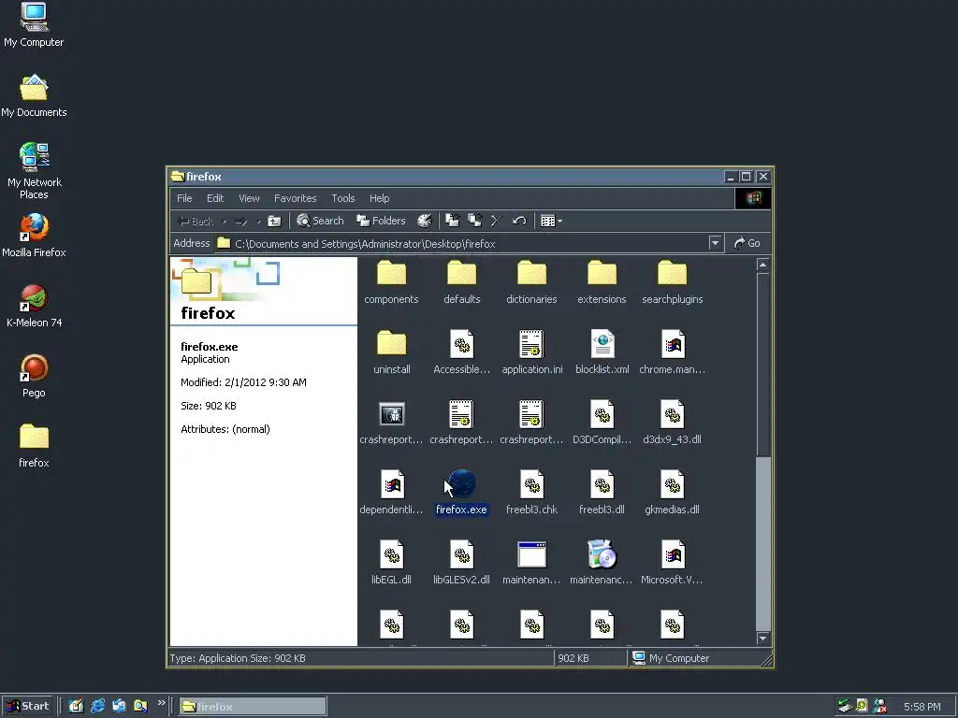The image size is (958, 718).
Task: Click the Up folder toolbar icon
Action: (274, 221)
